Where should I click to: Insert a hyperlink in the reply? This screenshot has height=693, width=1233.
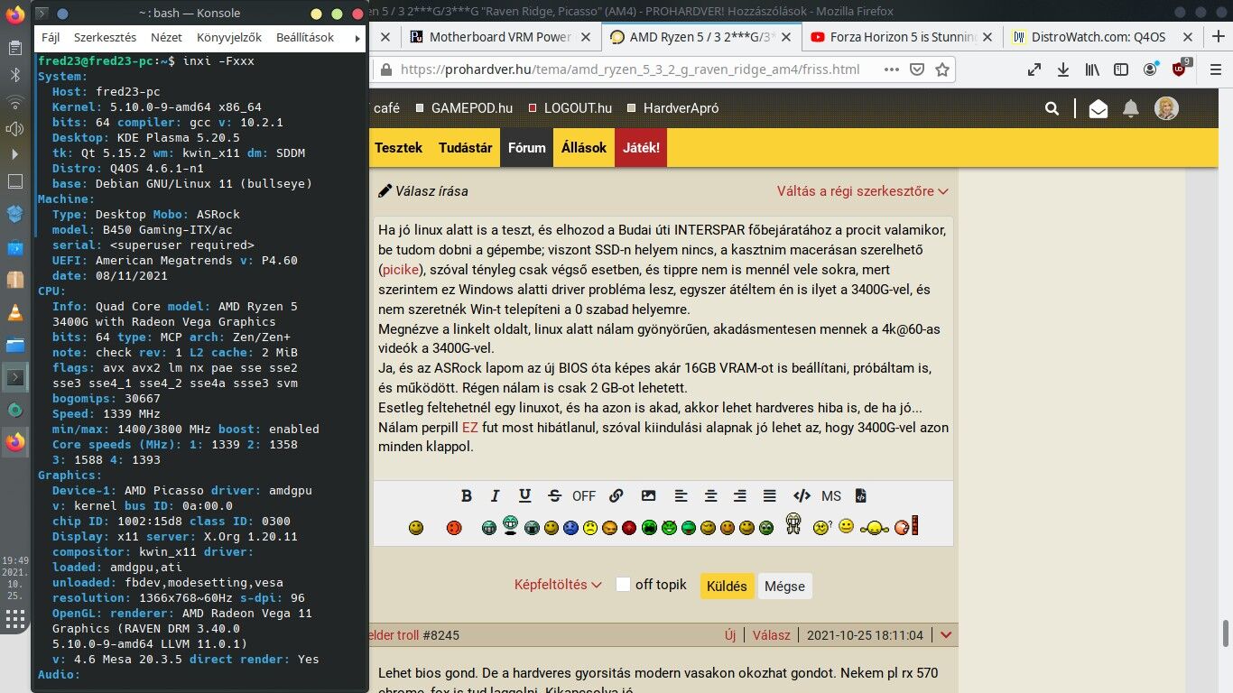point(616,495)
